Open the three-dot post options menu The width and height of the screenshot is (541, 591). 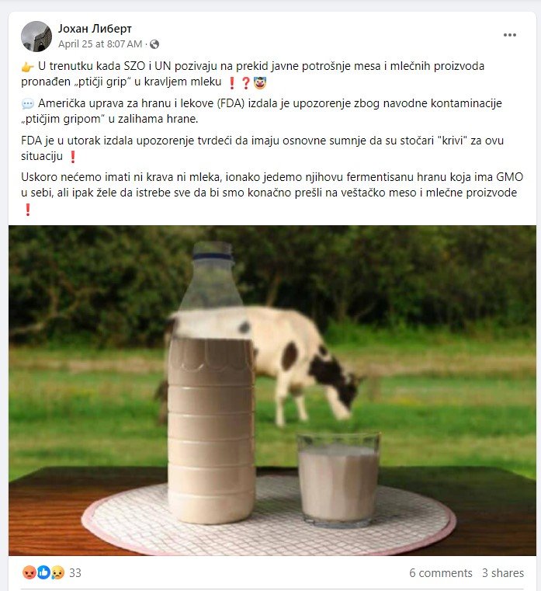pos(509,35)
